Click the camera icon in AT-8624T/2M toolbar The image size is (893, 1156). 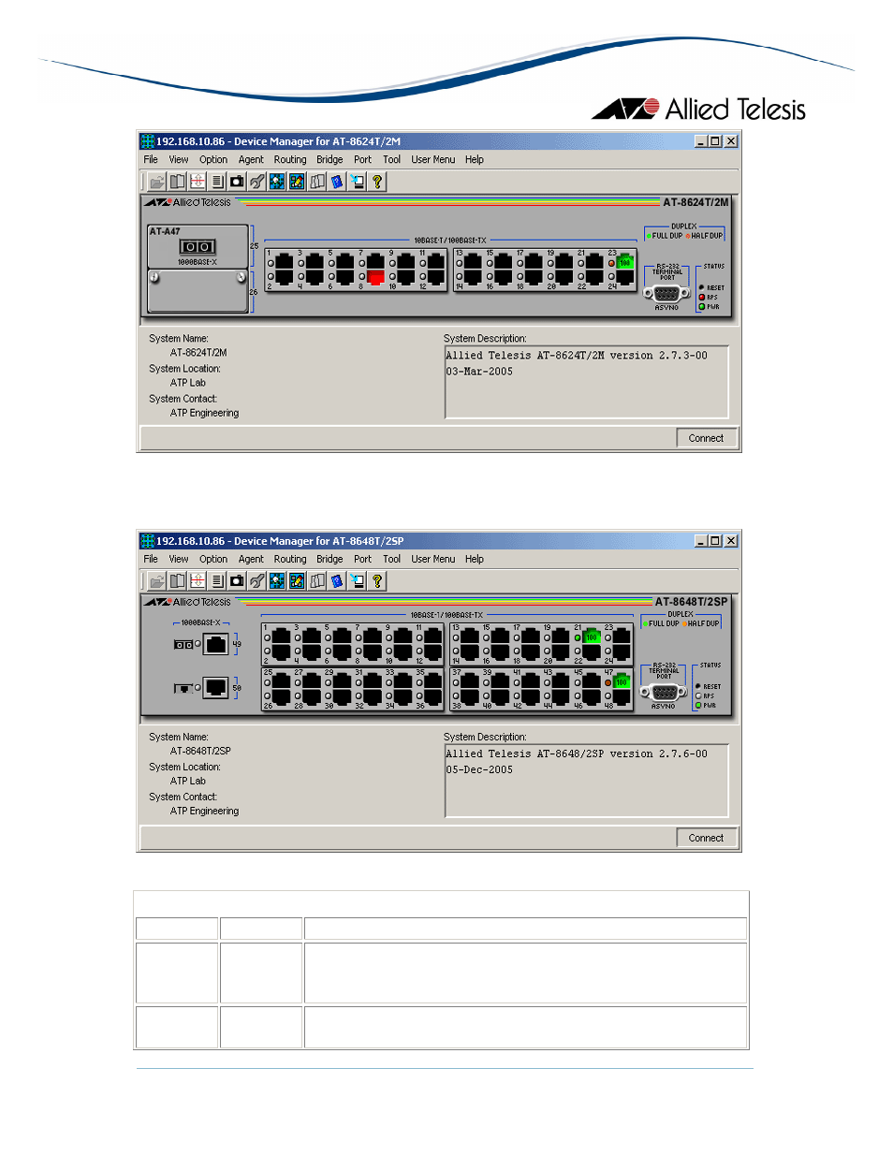coord(237,182)
